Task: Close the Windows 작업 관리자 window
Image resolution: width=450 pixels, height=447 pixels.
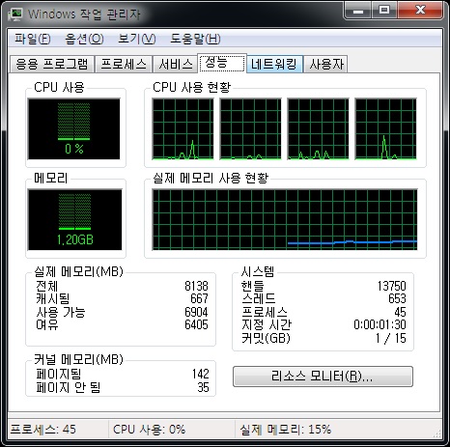Action: [420, 11]
